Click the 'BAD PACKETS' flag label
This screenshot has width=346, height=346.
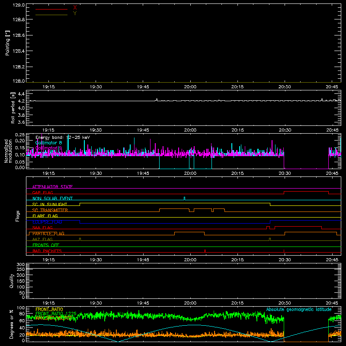coord(47,251)
